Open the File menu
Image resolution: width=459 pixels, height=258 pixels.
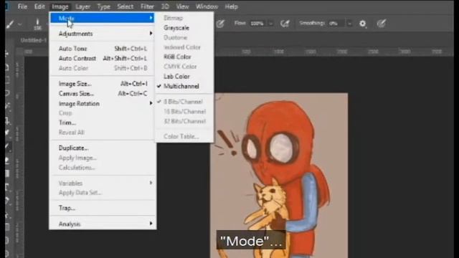[22, 6]
